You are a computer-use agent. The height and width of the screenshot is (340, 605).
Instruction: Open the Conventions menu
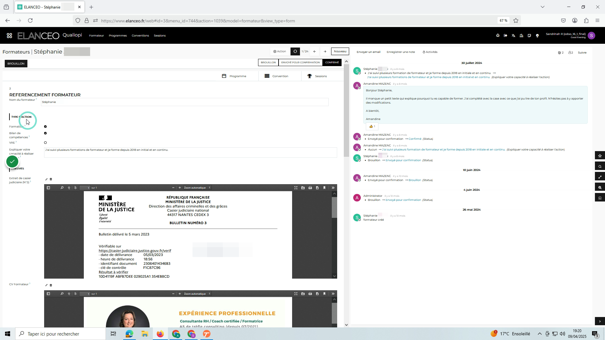140,36
